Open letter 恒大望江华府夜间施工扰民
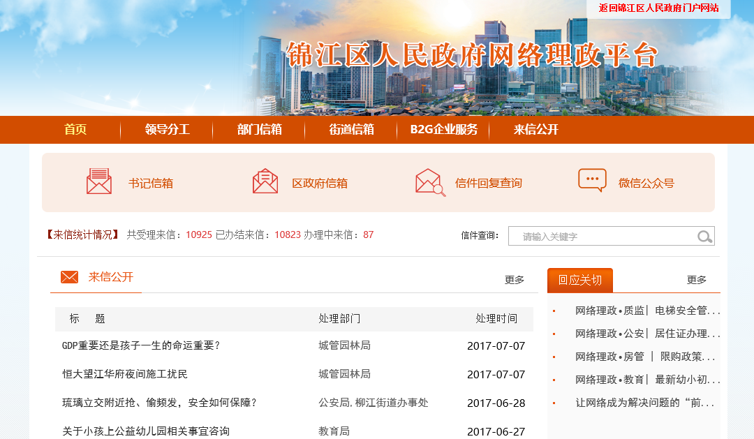 click(125, 374)
